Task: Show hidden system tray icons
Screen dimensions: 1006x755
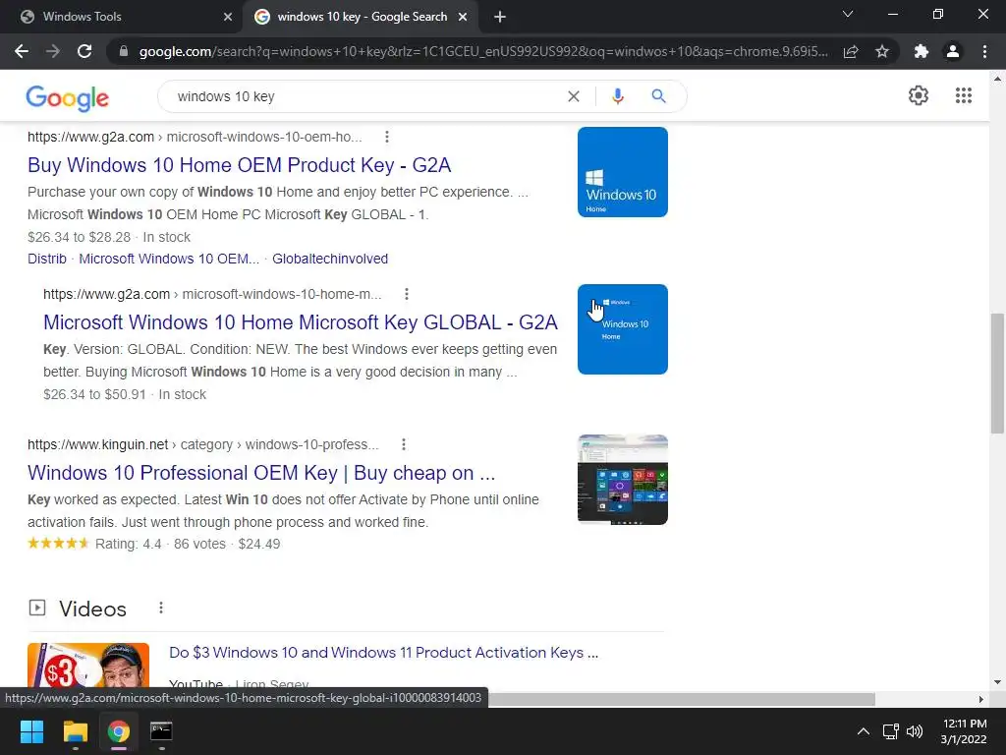Action: coord(864,731)
